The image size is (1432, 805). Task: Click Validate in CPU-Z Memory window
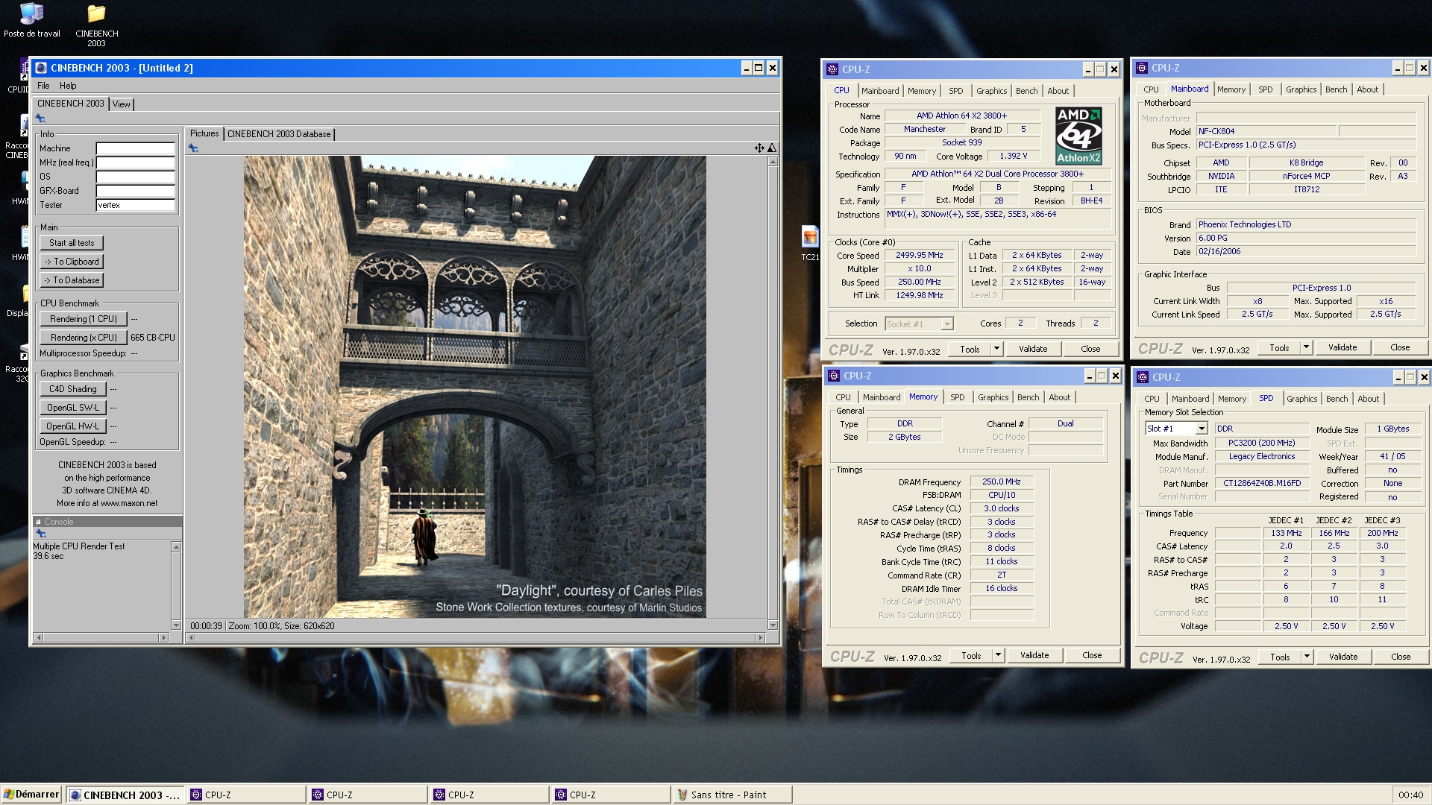click(x=1034, y=655)
